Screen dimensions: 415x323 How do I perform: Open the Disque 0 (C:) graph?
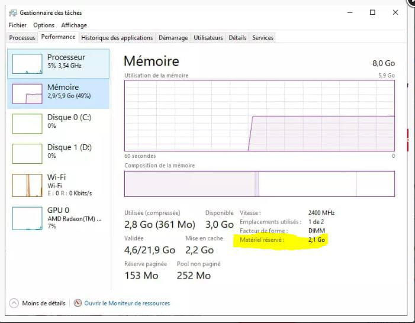click(x=27, y=124)
